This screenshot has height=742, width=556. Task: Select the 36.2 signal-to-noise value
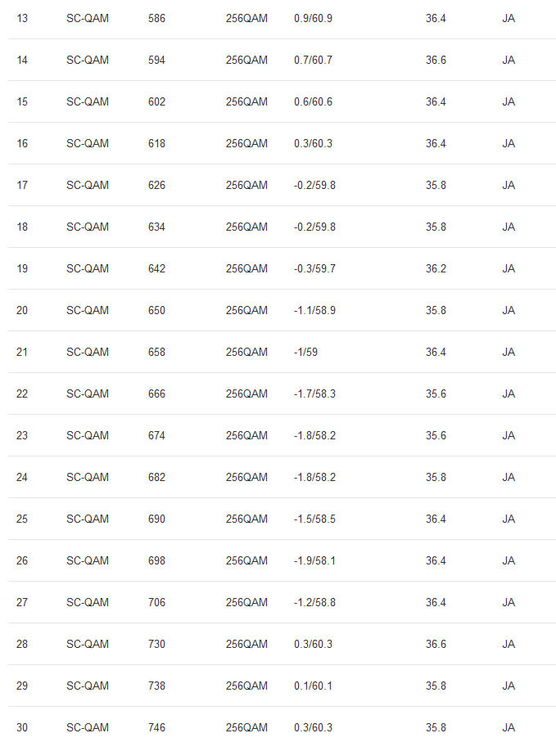[x=436, y=268]
